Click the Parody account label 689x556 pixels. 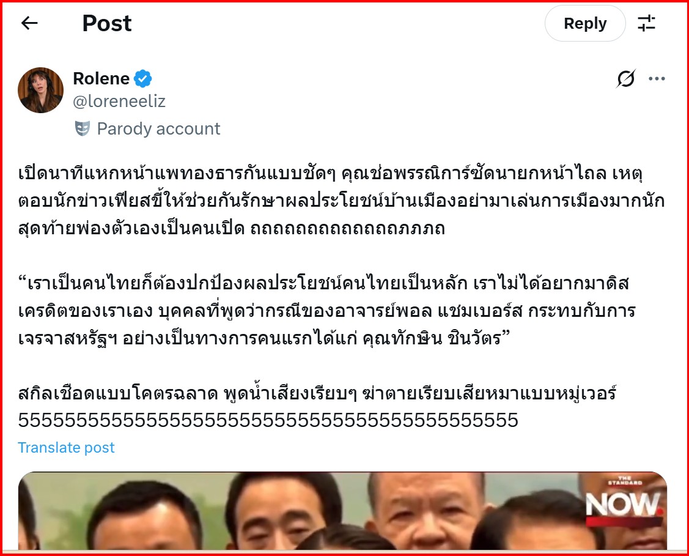pyautogui.click(x=158, y=129)
